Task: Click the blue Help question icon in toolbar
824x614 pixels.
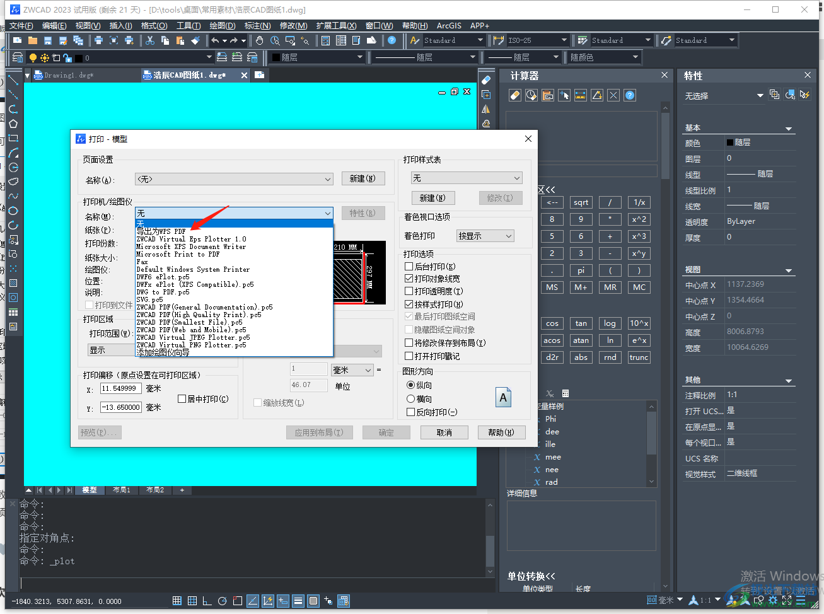Action: pos(392,40)
